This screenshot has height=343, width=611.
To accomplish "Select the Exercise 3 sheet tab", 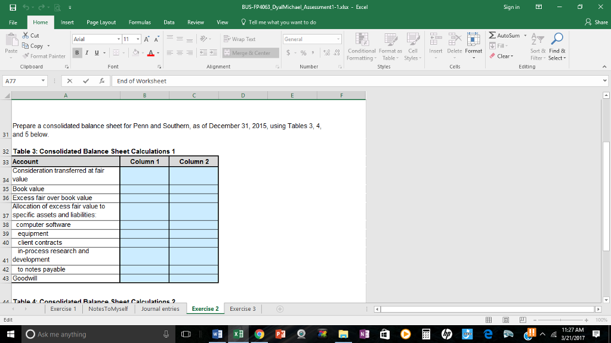I will pyautogui.click(x=242, y=308).
